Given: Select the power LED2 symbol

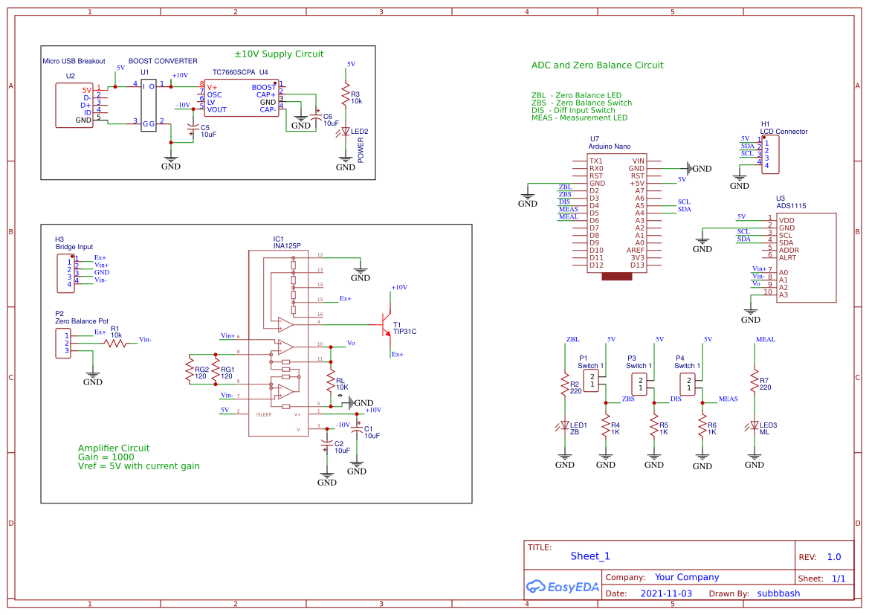Looking at the screenshot, I should (x=344, y=132).
